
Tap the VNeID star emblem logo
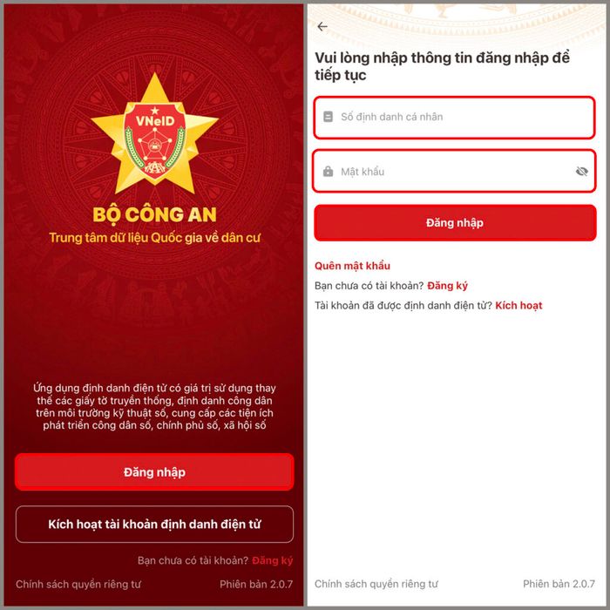(x=154, y=133)
